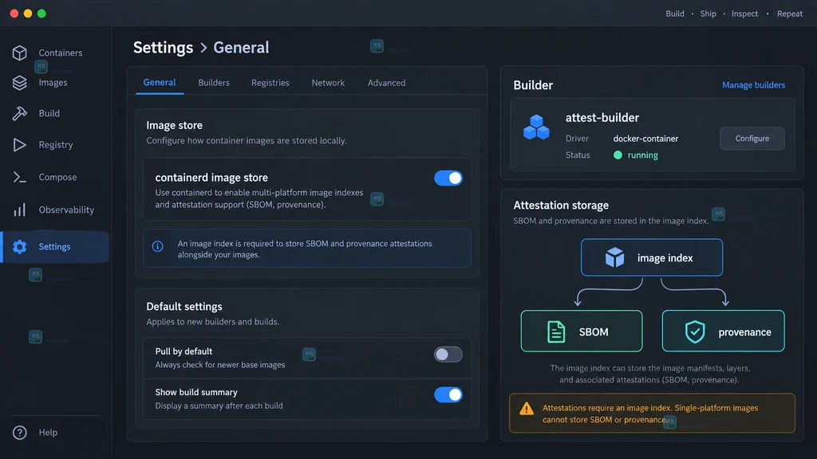This screenshot has width=817, height=459.
Task: Click the Ship text in top bar
Action: click(708, 14)
